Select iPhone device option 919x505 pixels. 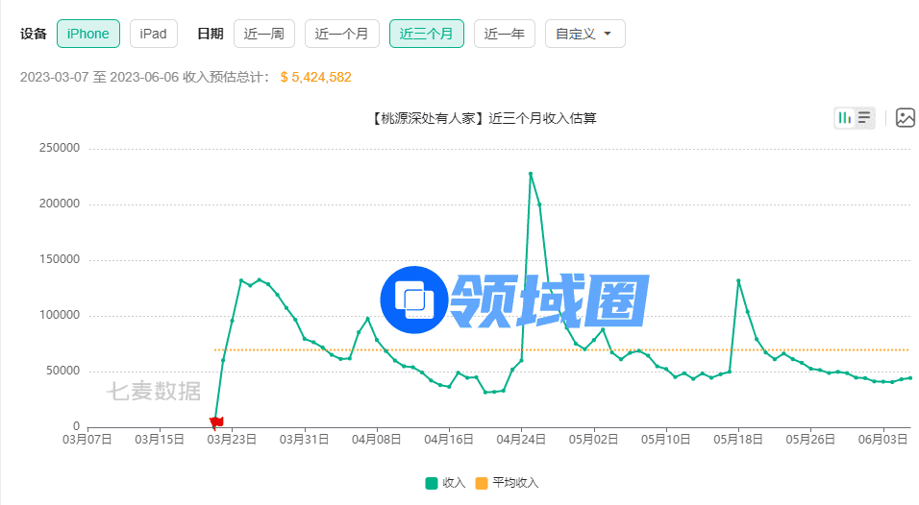tap(88, 34)
